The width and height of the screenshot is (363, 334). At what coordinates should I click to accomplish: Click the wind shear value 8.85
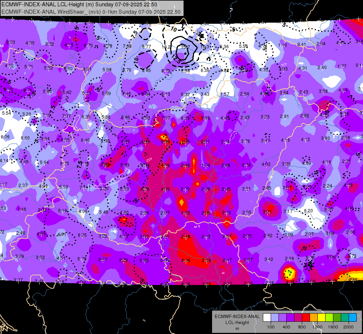pyautogui.click(x=146, y=70)
